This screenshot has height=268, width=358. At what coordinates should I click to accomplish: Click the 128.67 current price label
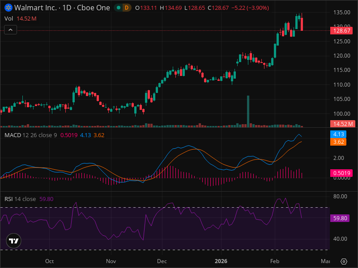pyautogui.click(x=341, y=30)
